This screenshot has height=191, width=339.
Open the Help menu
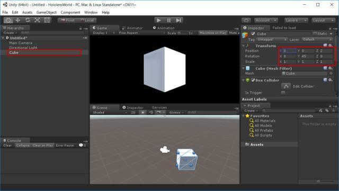[105, 13]
